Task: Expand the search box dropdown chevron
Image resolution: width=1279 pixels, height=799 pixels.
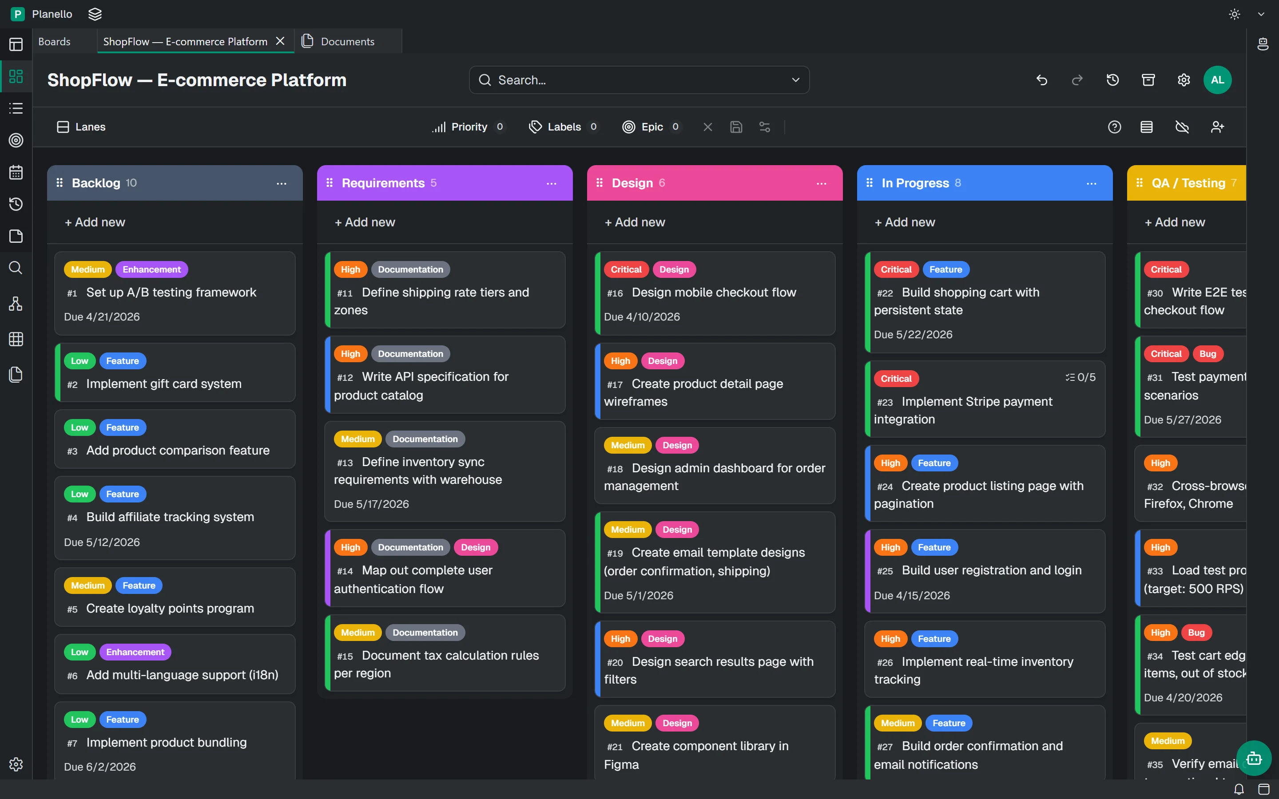Action: 795,80
